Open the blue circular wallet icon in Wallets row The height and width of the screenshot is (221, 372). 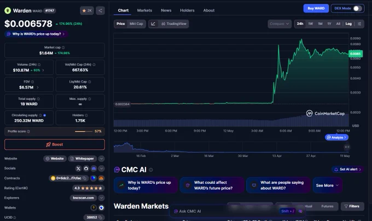[101, 208]
